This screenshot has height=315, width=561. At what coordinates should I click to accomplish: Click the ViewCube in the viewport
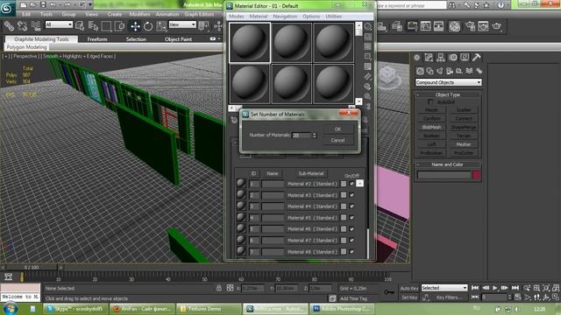click(x=387, y=75)
